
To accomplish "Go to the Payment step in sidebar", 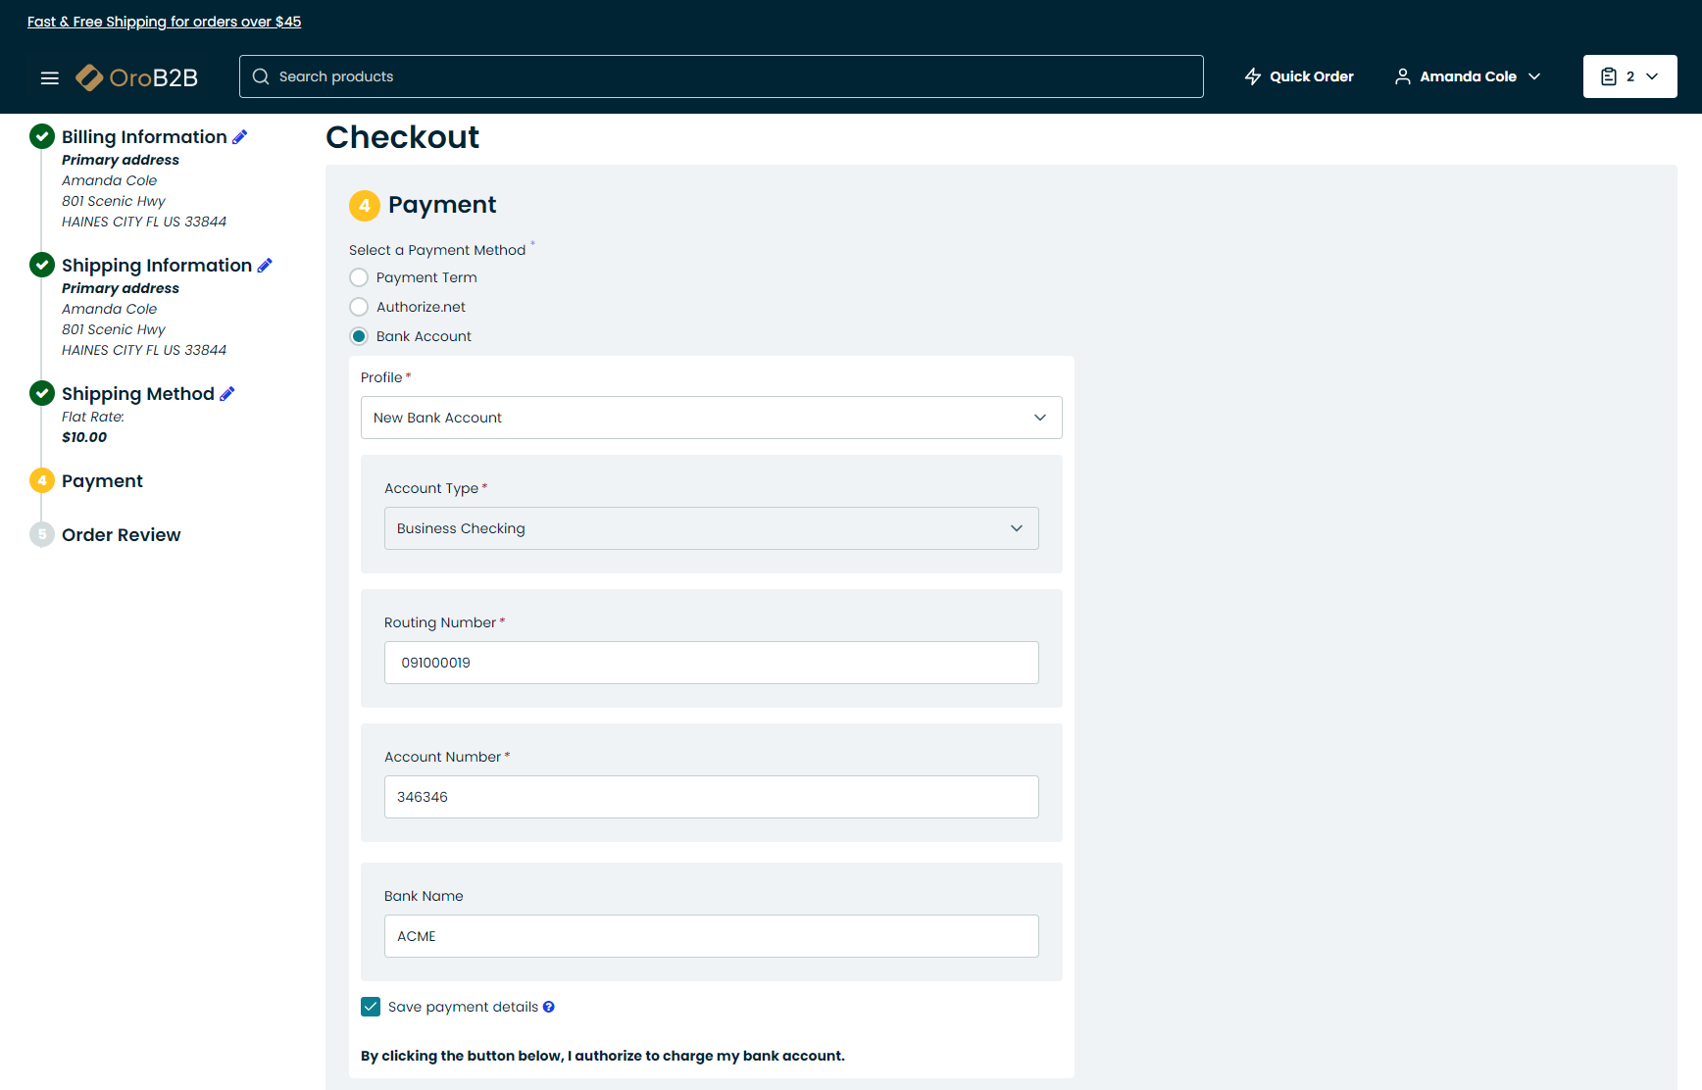I will tap(102, 481).
